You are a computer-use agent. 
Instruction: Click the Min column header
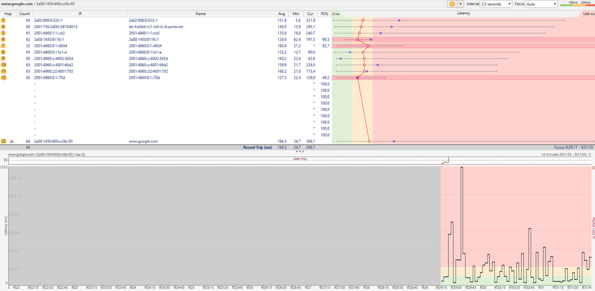pos(296,14)
